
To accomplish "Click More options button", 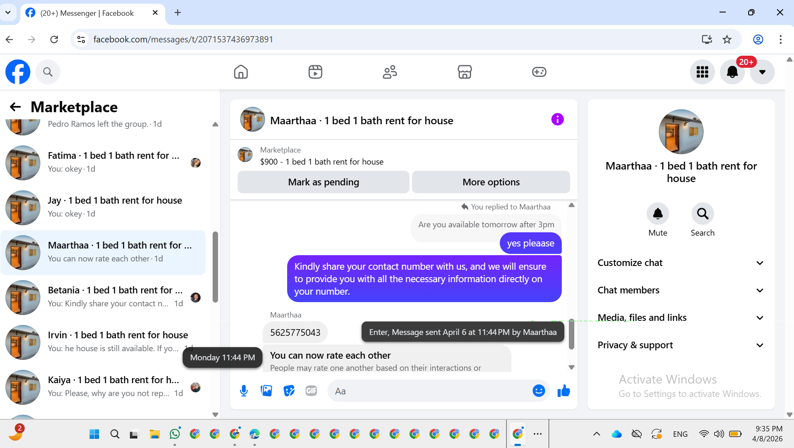I will [491, 182].
